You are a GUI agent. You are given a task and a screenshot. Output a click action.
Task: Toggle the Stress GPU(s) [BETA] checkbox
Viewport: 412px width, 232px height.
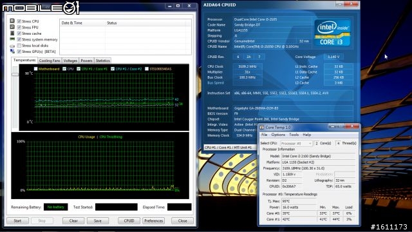(x=19, y=52)
